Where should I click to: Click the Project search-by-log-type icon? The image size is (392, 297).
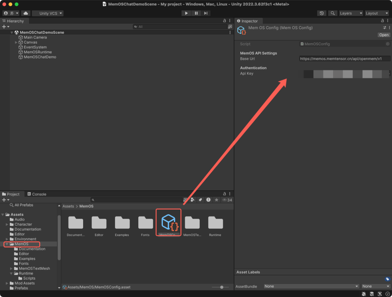pyautogui.click(x=208, y=200)
